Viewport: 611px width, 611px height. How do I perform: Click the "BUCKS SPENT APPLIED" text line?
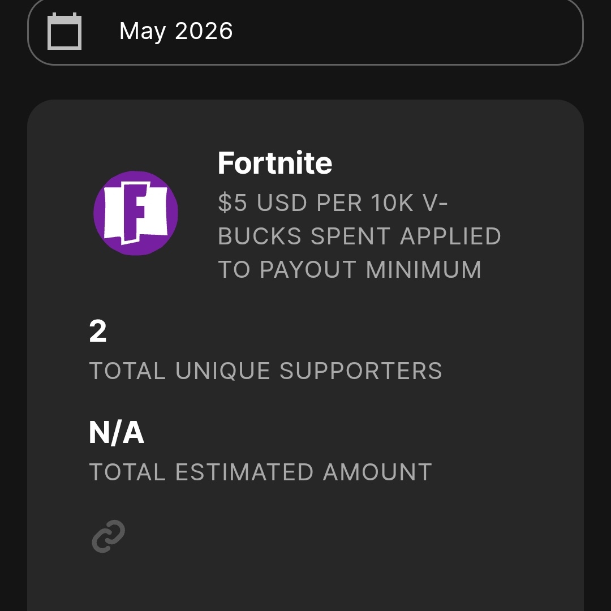tap(359, 236)
